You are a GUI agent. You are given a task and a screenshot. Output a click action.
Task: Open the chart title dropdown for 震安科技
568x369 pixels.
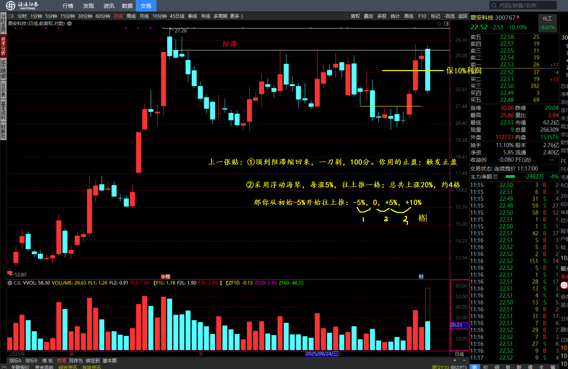69,24
